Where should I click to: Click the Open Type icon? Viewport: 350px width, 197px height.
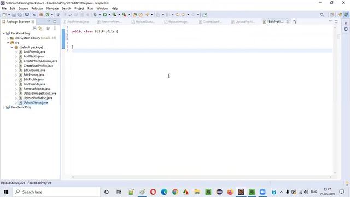(135, 15)
